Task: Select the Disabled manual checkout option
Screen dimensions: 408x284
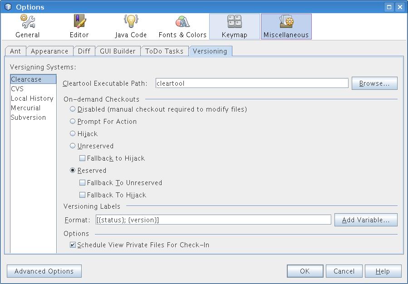Action: tap(73, 109)
